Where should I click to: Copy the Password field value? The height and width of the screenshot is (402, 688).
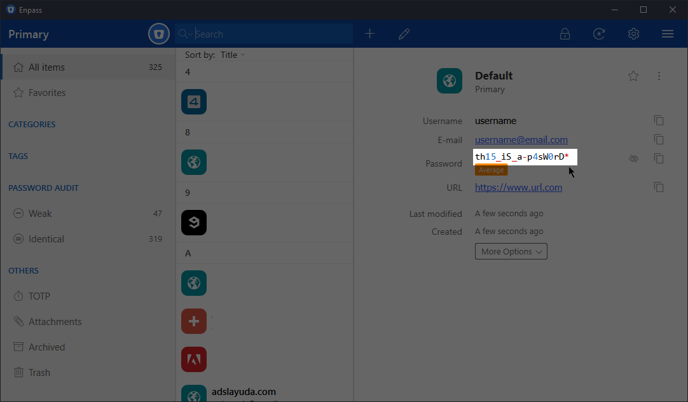click(659, 158)
